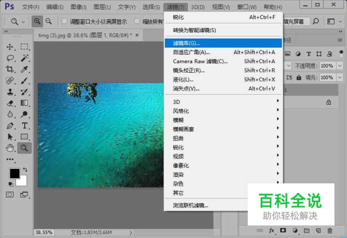Enable resize windows to fit checkbox

click(64, 21)
